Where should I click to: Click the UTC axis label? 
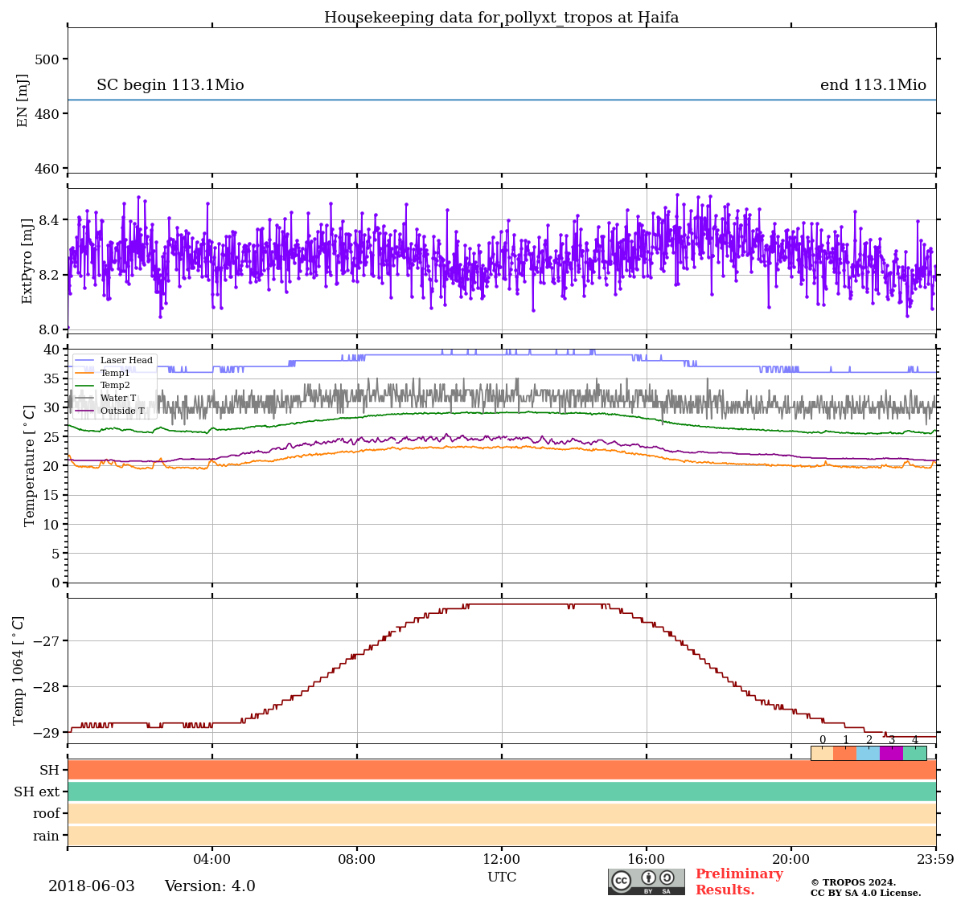tap(502, 877)
